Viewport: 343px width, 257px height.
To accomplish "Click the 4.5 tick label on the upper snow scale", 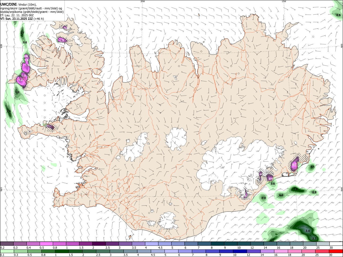I will (160, 248).
